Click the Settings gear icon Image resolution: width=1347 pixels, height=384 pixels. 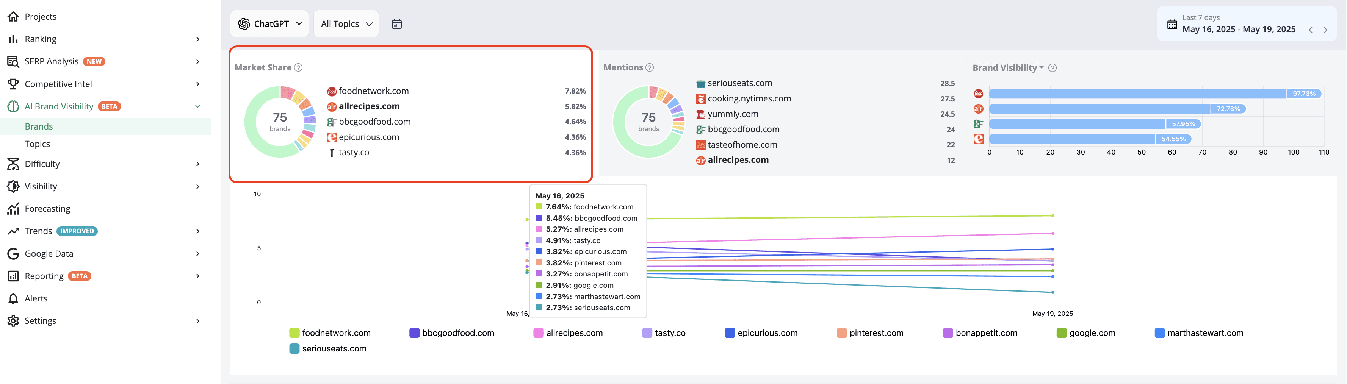[x=13, y=321]
